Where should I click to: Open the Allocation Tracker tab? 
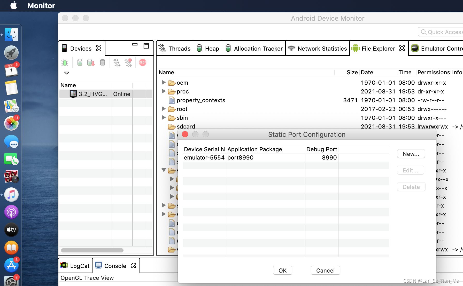pos(254,48)
